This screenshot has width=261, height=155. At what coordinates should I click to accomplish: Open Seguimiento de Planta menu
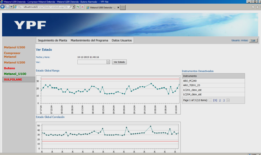coord(52,40)
